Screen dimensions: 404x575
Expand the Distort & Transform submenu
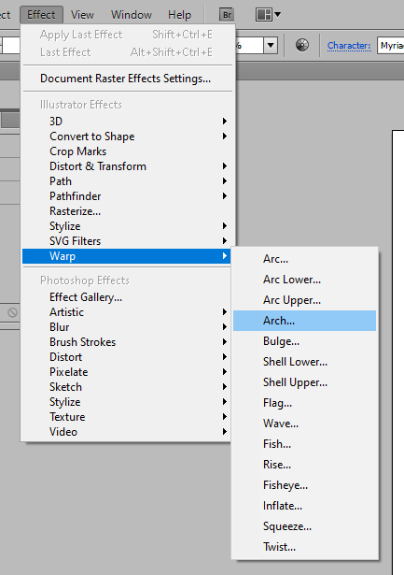(x=126, y=166)
